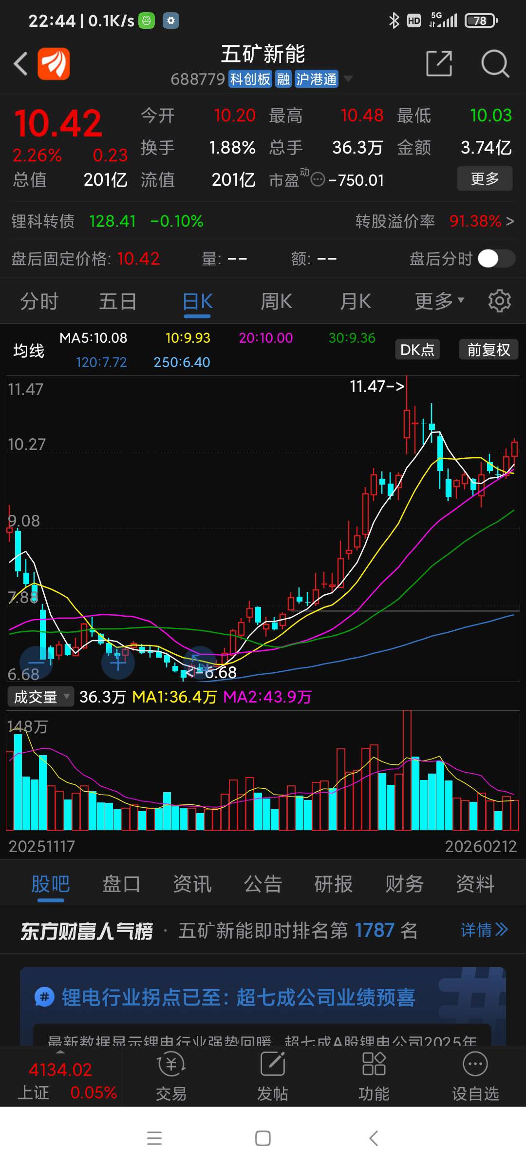Zoom out chart with minus button
Image resolution: width=526 pixels, height=1170 pixels.
[x=36, y=662]
